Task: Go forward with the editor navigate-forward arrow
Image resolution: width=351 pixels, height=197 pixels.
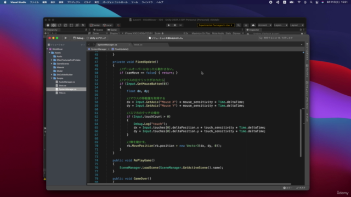Action: click(94, 45)
